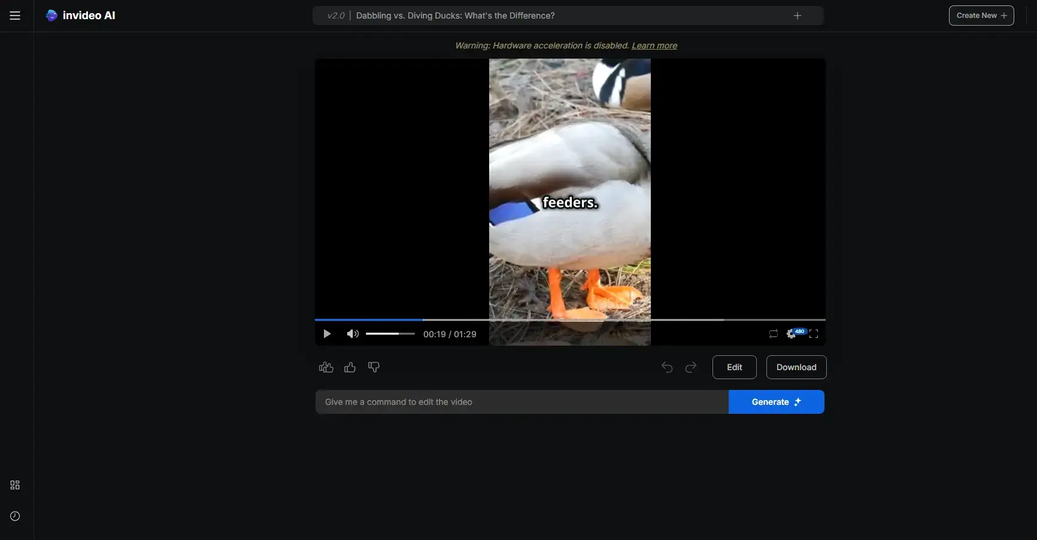Adjust the volume slider
1037x540 pixels.
click(390, 334)
